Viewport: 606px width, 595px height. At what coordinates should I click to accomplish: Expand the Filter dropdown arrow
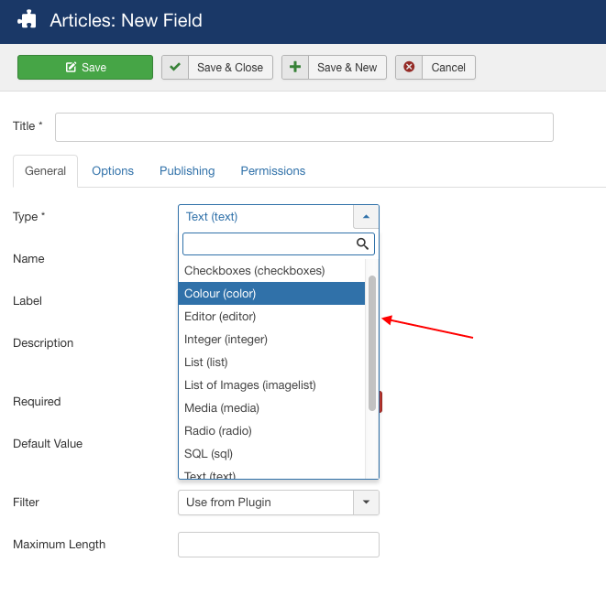(366, 503)
